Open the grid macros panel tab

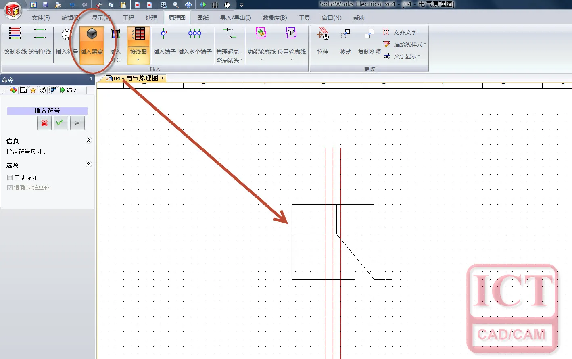[x=52, y=90]
